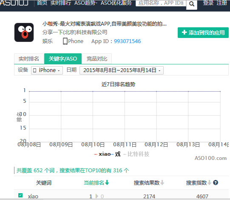Click the 登录 link

pos(208,3)
